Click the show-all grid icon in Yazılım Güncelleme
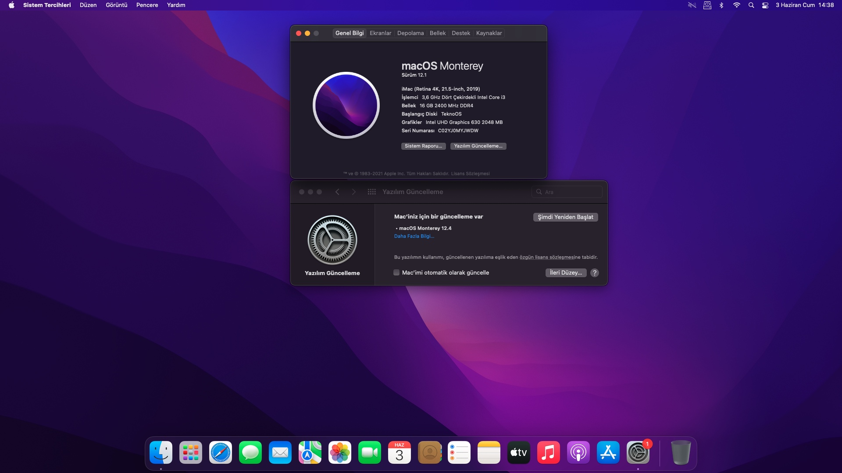The width and height of the screenshot is (842, 473). click(x=371, y=192)
